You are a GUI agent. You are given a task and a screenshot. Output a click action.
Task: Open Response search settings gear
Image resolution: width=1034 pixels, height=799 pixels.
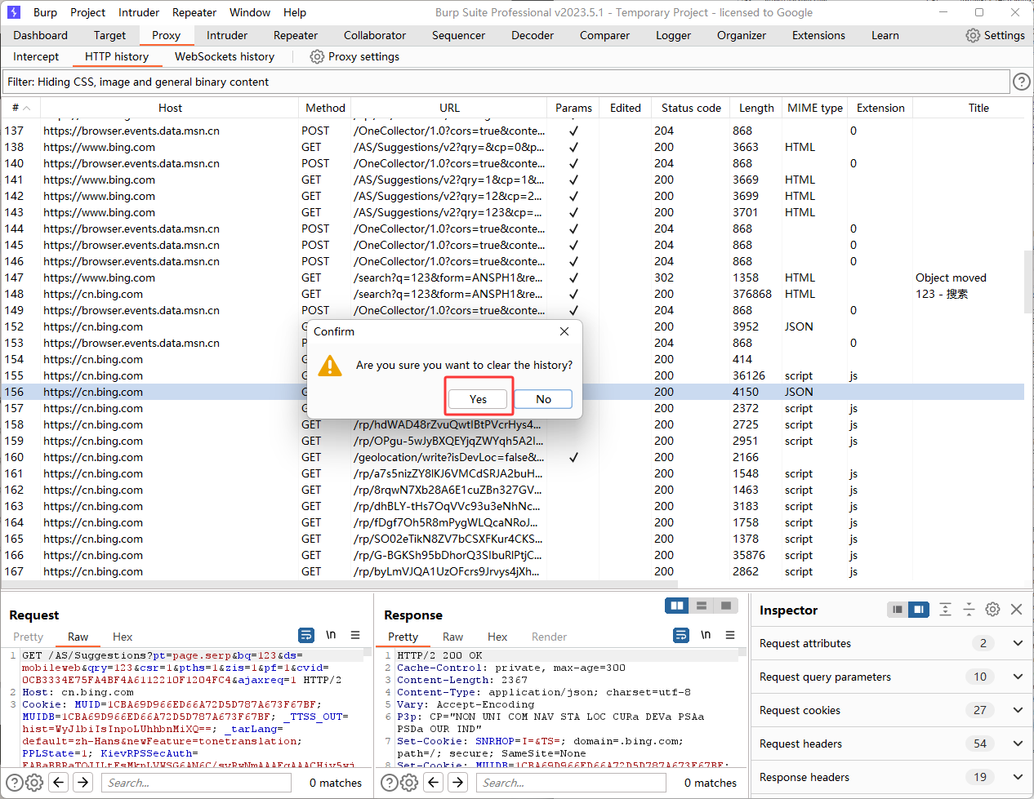(409, 783)
